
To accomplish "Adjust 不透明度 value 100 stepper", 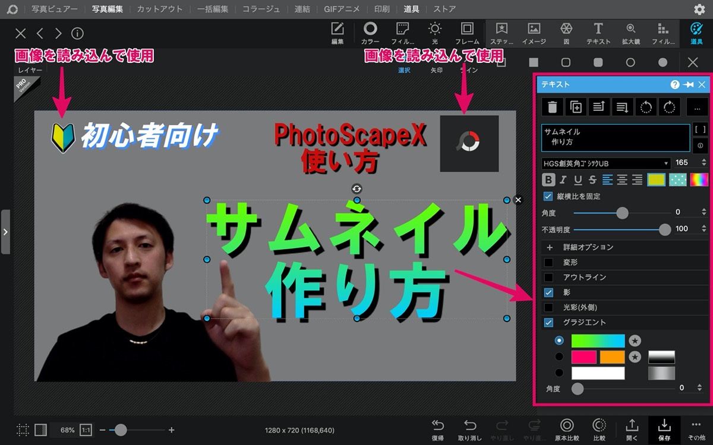I will (704, 228).
